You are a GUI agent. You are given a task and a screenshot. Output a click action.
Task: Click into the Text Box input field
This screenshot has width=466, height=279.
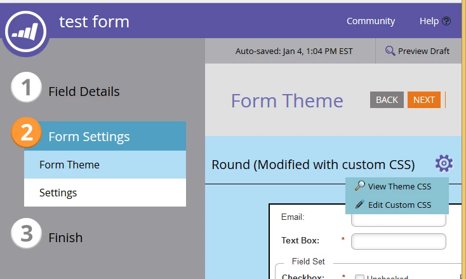tap(399, 242)
